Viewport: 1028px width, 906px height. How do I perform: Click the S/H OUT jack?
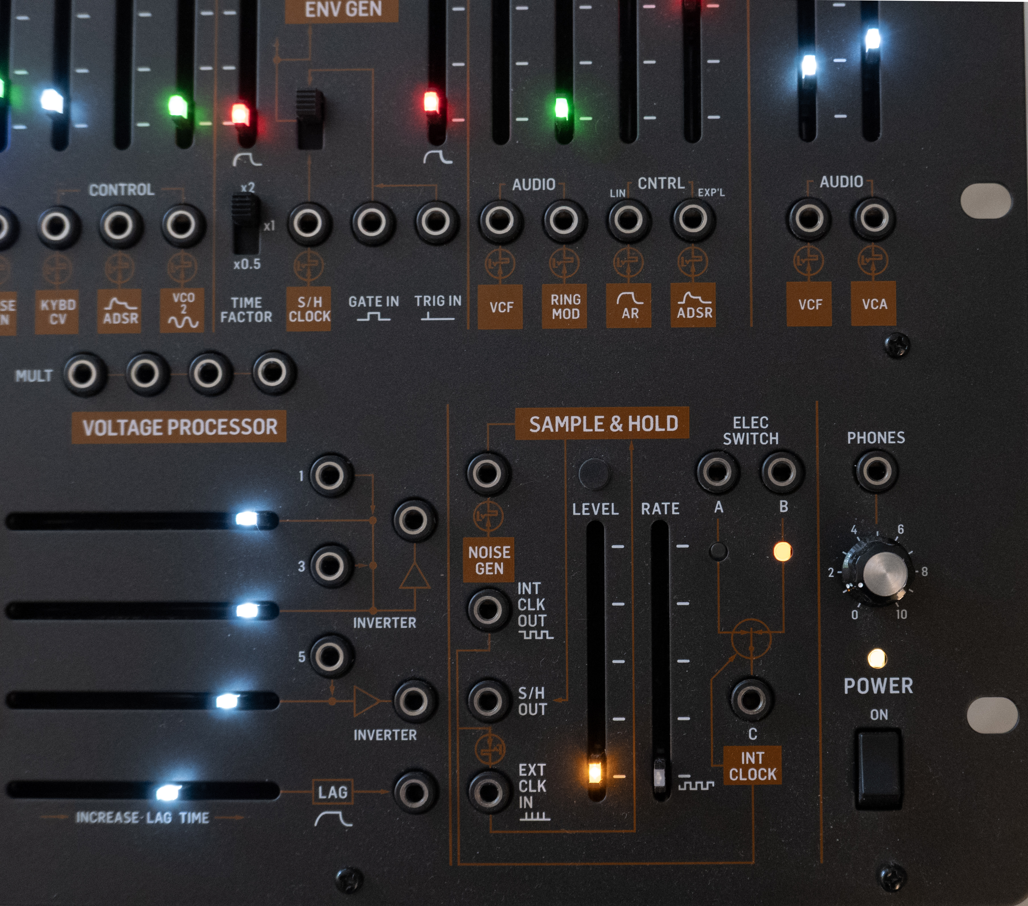click(x=488, y=700)
